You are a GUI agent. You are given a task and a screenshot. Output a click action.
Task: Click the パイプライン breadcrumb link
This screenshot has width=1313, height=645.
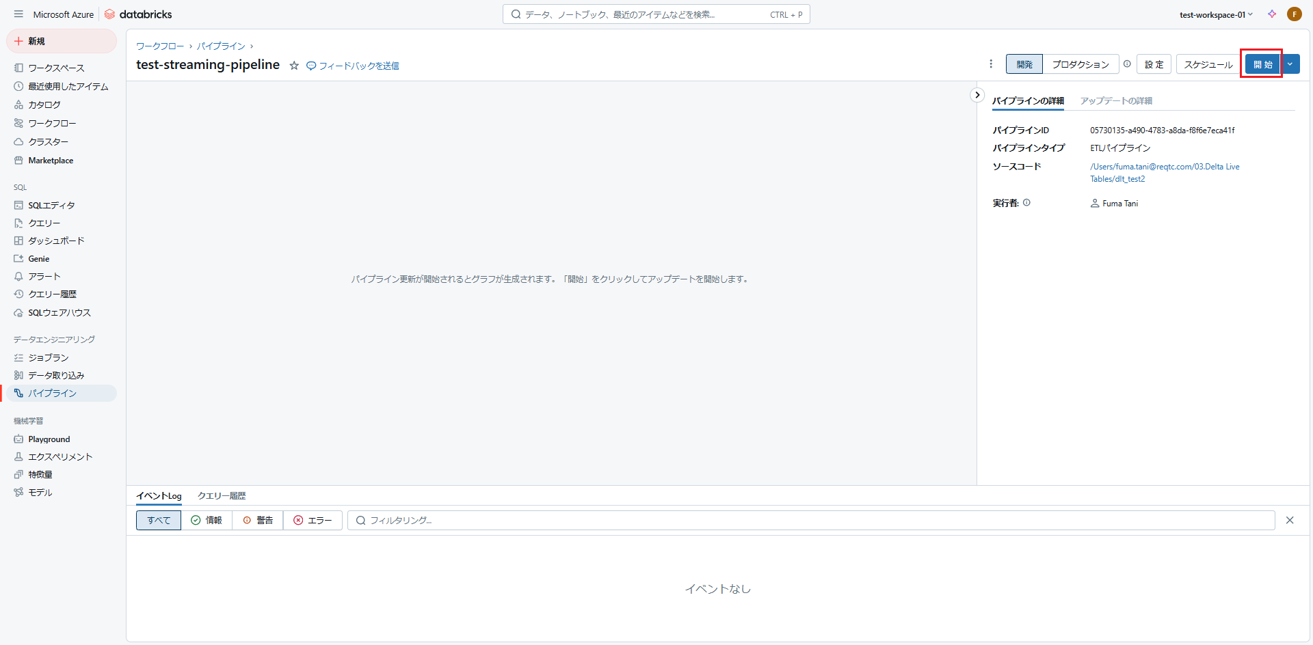221,46
